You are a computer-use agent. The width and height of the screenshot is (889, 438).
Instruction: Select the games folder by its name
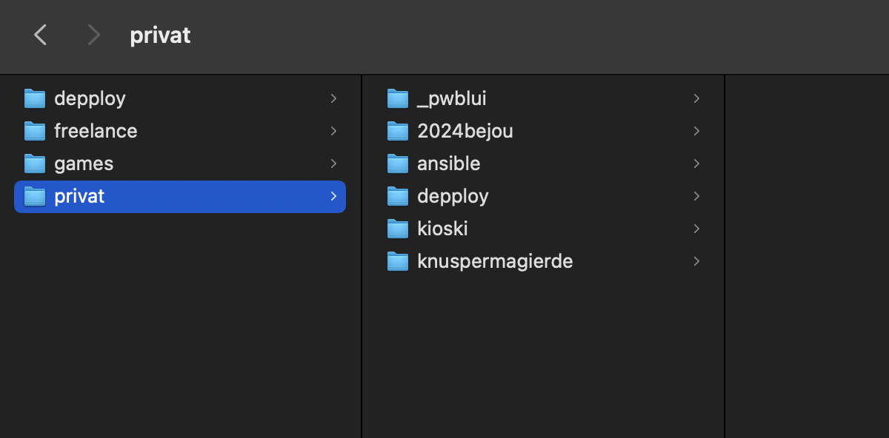(x=84, y=164)
